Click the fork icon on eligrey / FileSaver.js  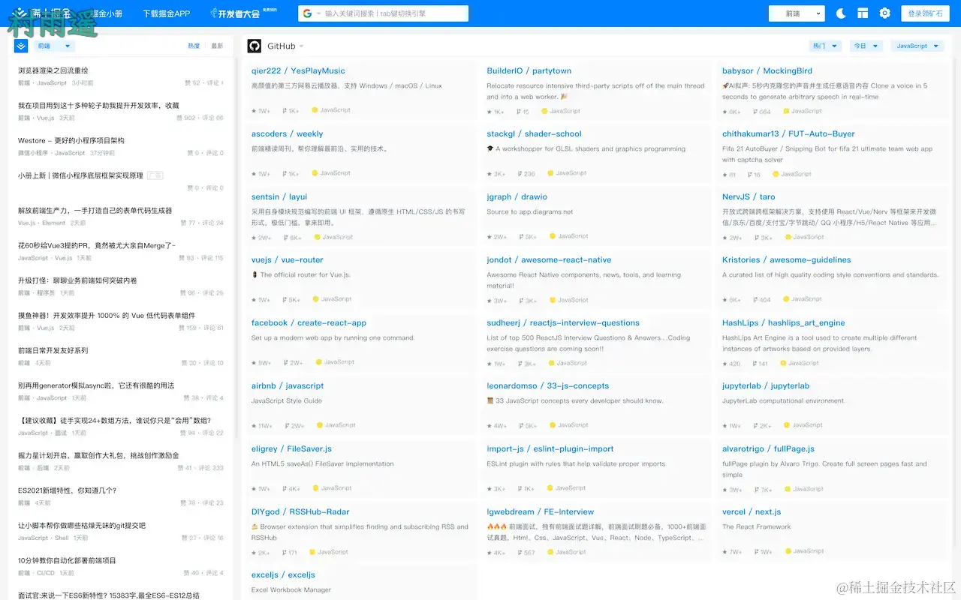285,489
